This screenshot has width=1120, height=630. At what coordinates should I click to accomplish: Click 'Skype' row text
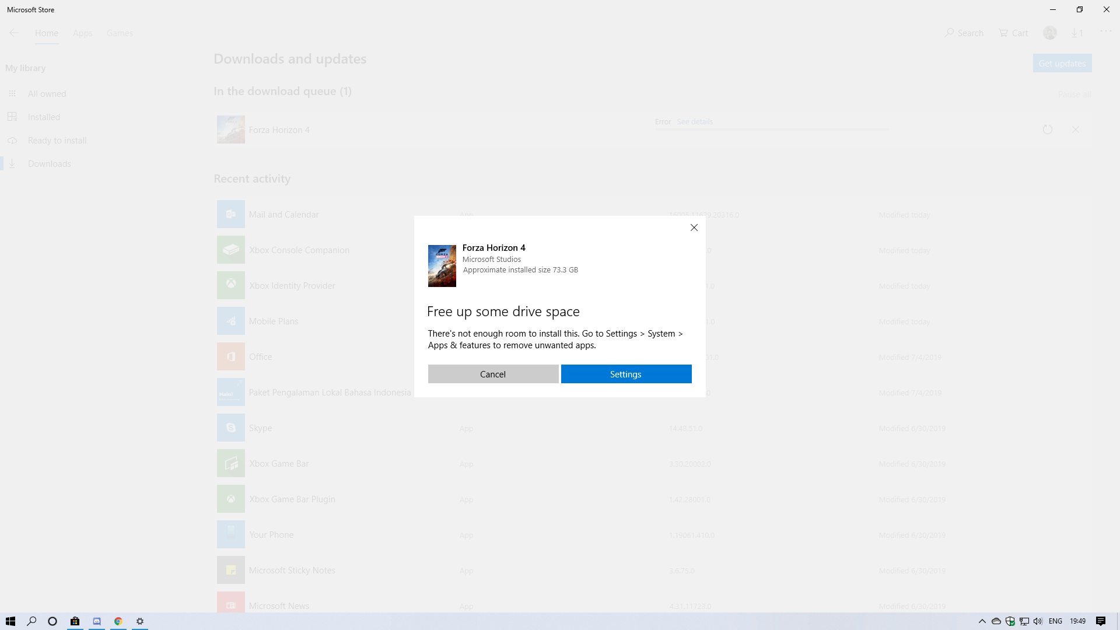pos(260,428)
